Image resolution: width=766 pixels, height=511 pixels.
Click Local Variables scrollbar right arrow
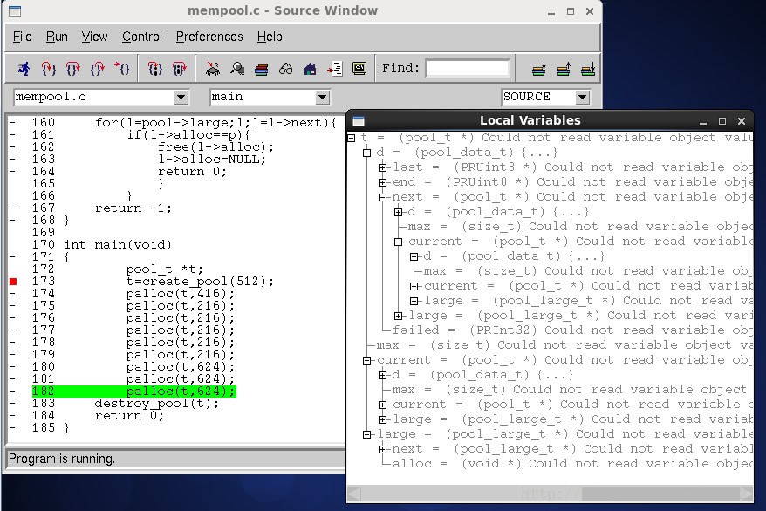coord(747,494)
